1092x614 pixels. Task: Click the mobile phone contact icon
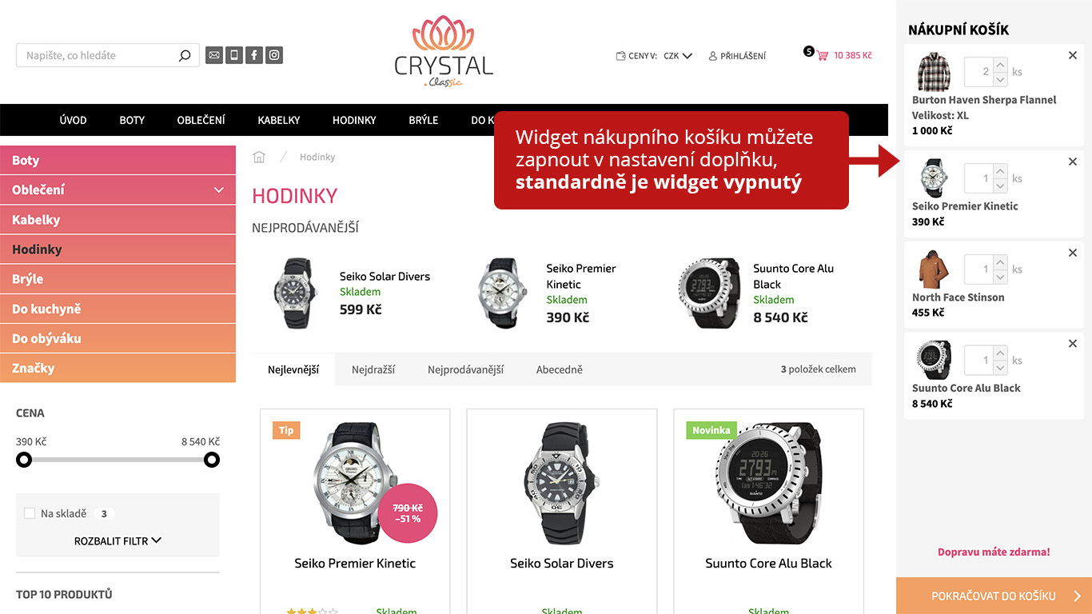click(x=234, y=55)
